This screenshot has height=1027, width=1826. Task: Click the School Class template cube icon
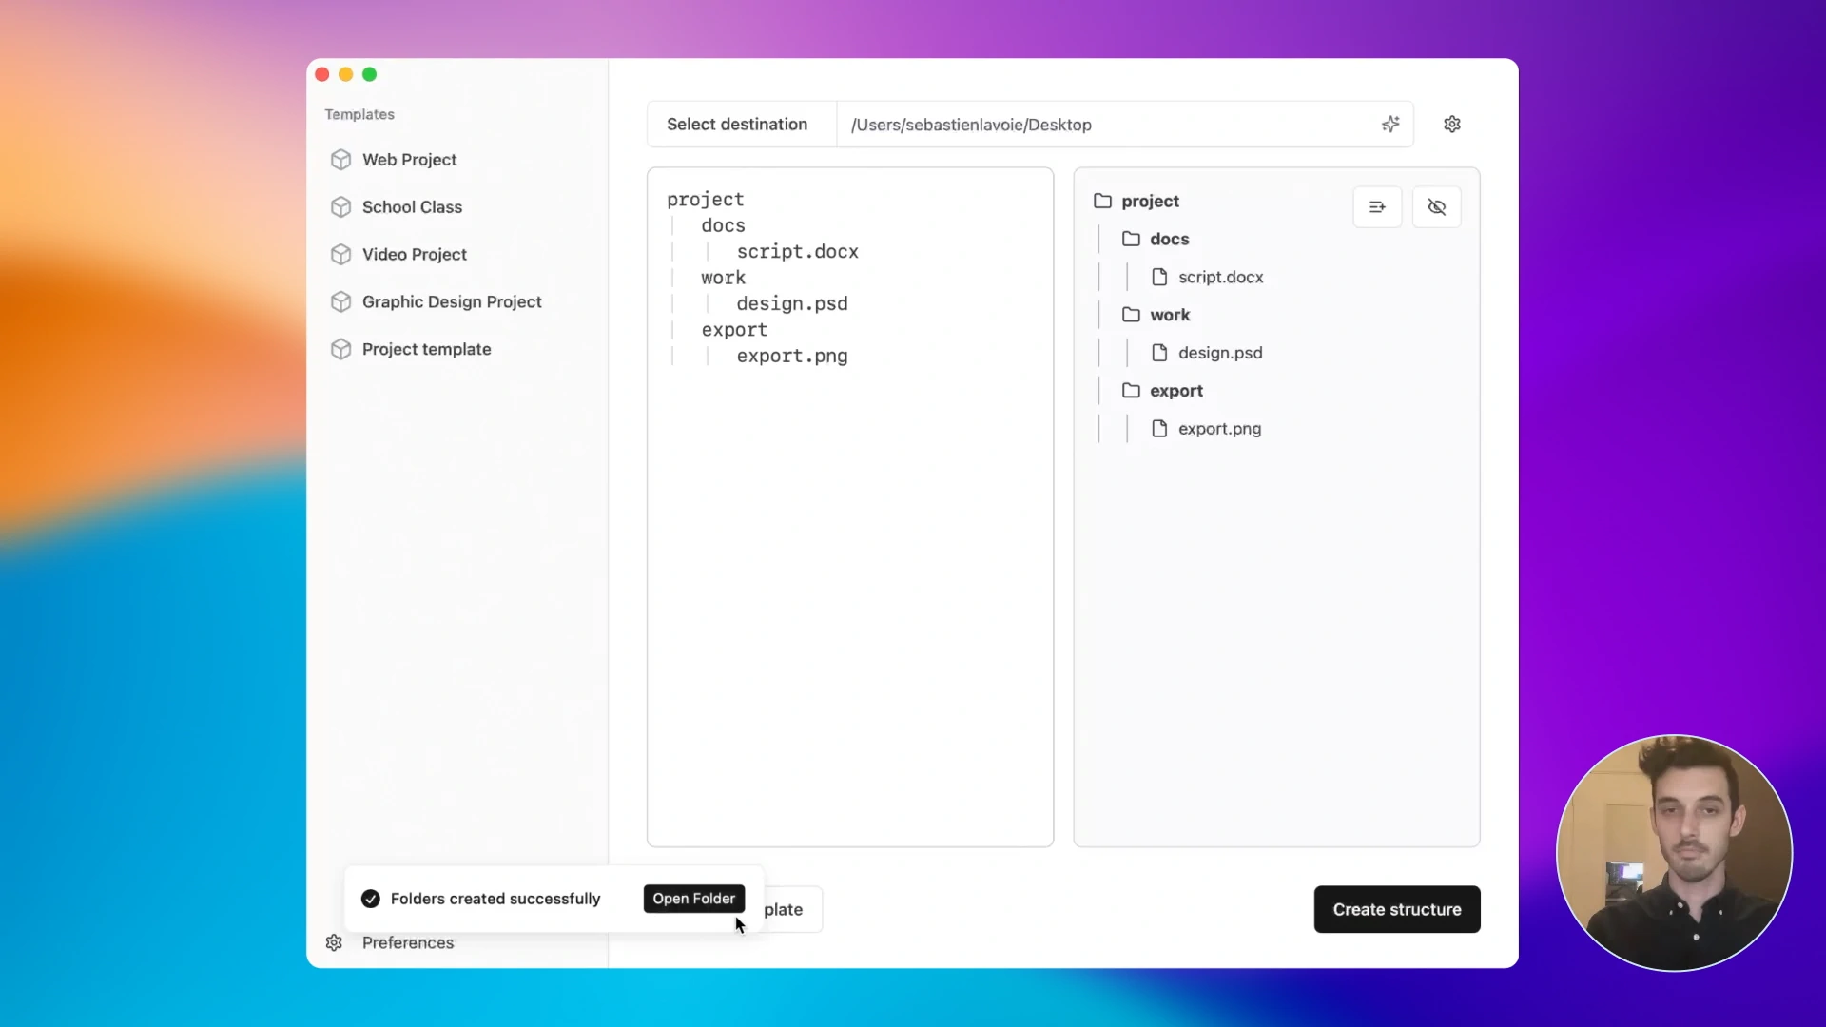tap(340, 207)
